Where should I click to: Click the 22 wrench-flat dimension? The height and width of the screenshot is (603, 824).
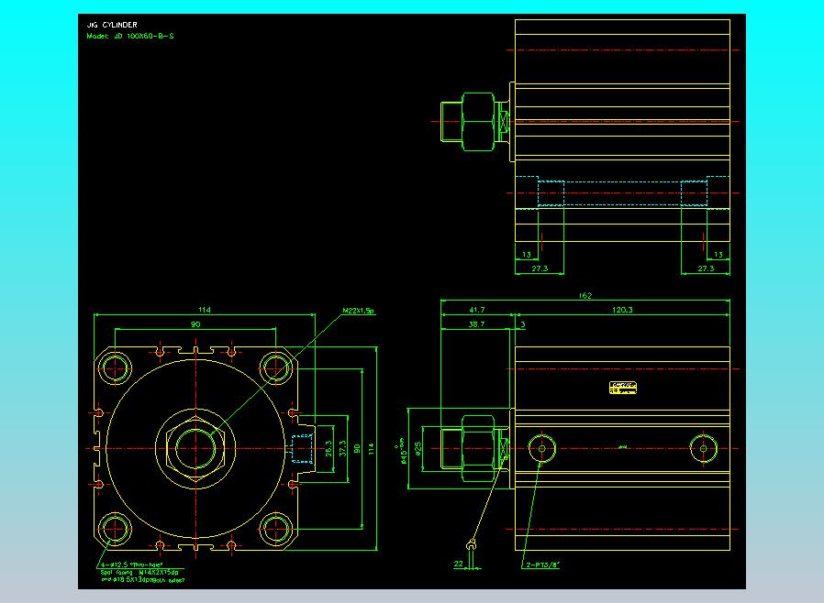[458, 564]
